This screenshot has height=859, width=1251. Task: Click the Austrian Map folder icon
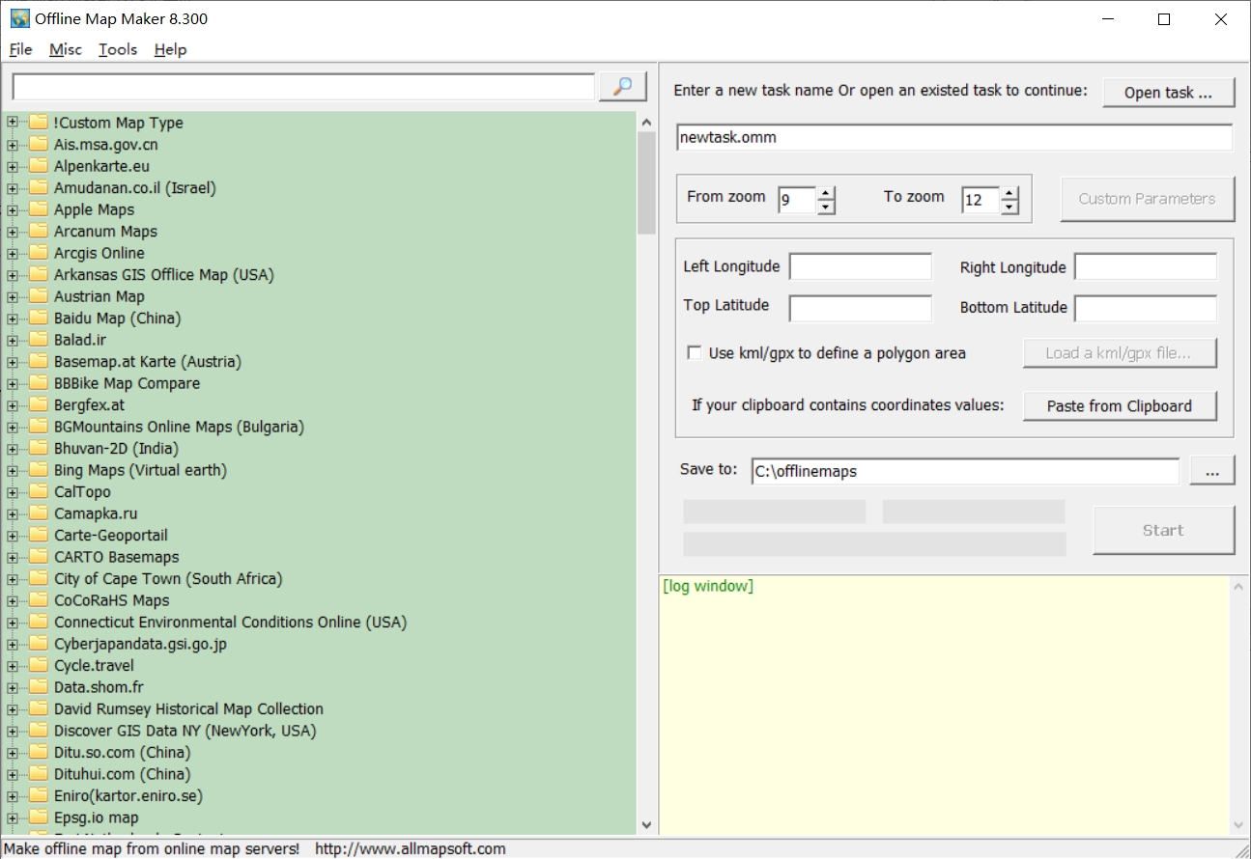click(39, 296)
